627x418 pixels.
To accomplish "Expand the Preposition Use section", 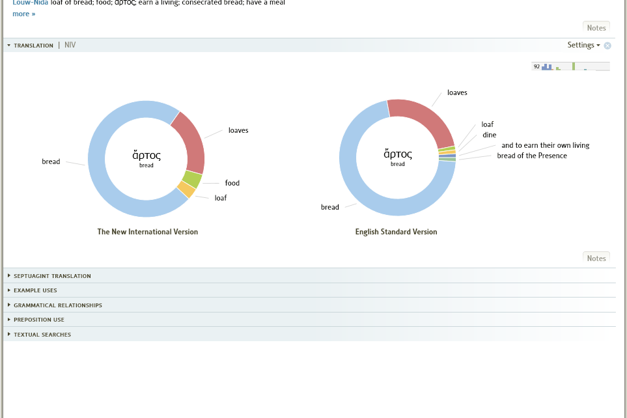I will 9,319.
